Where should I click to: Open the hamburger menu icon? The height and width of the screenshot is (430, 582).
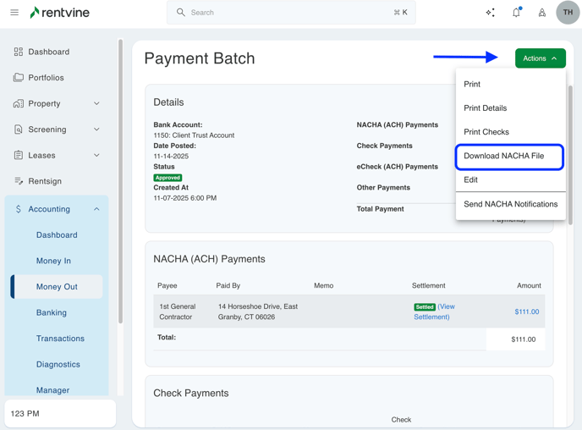point(14,13)
